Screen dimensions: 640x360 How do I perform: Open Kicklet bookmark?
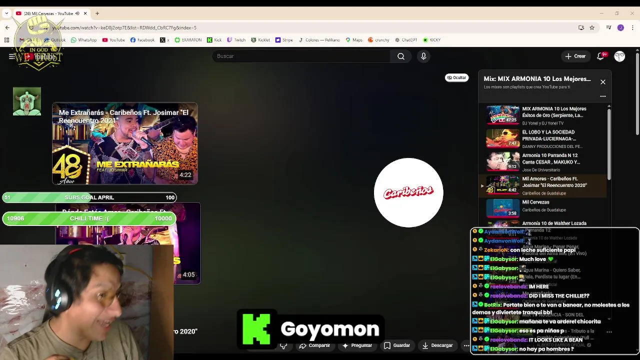260,40
